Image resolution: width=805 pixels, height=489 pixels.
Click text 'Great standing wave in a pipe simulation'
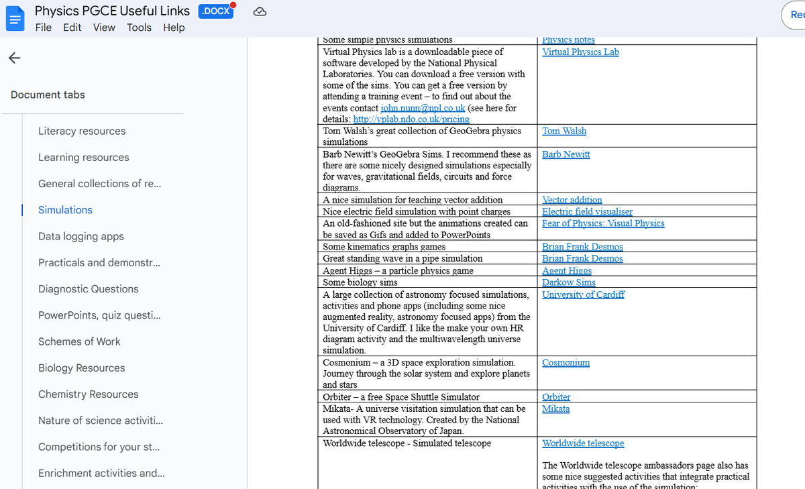(x=402, y=258)
